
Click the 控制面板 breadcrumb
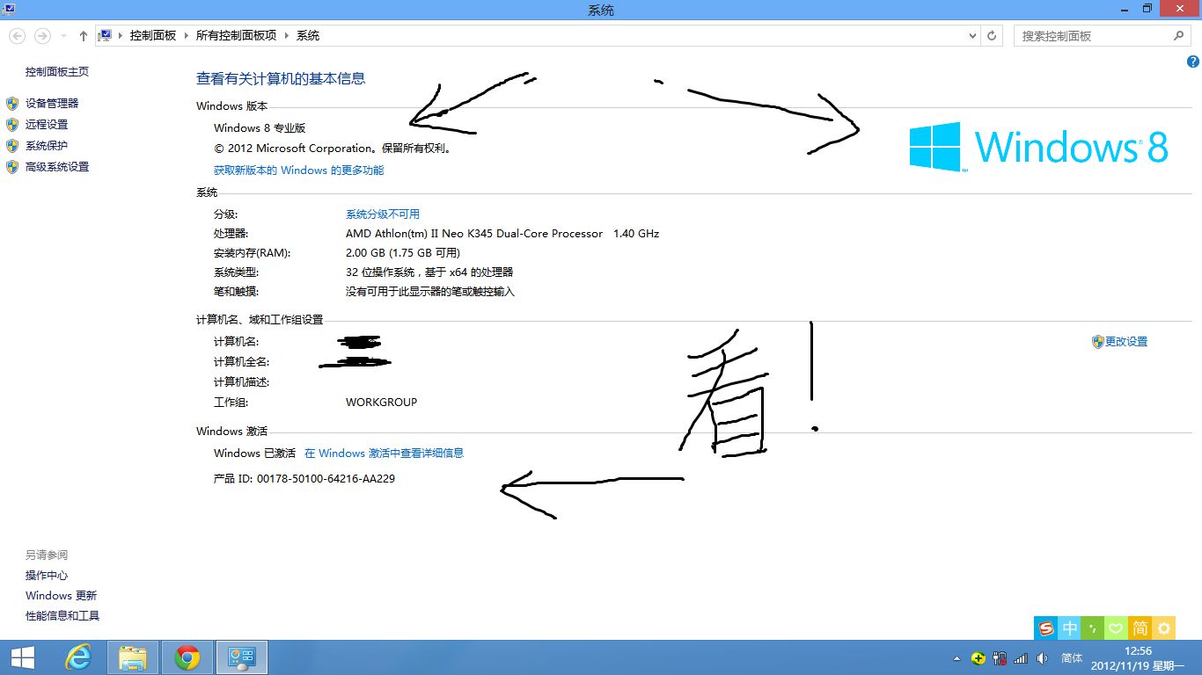tap(153, 36)
